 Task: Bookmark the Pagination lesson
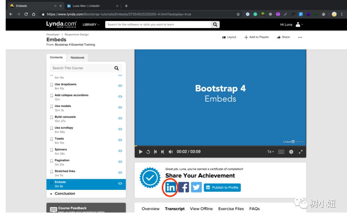click(51, 161)
